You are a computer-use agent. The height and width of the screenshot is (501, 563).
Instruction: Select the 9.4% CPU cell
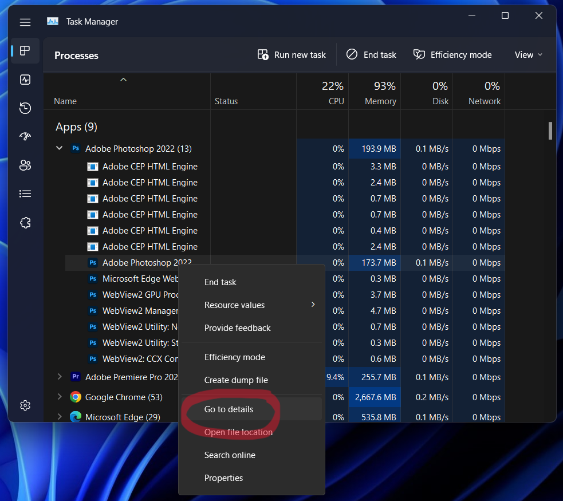click(x=336, y=377)
